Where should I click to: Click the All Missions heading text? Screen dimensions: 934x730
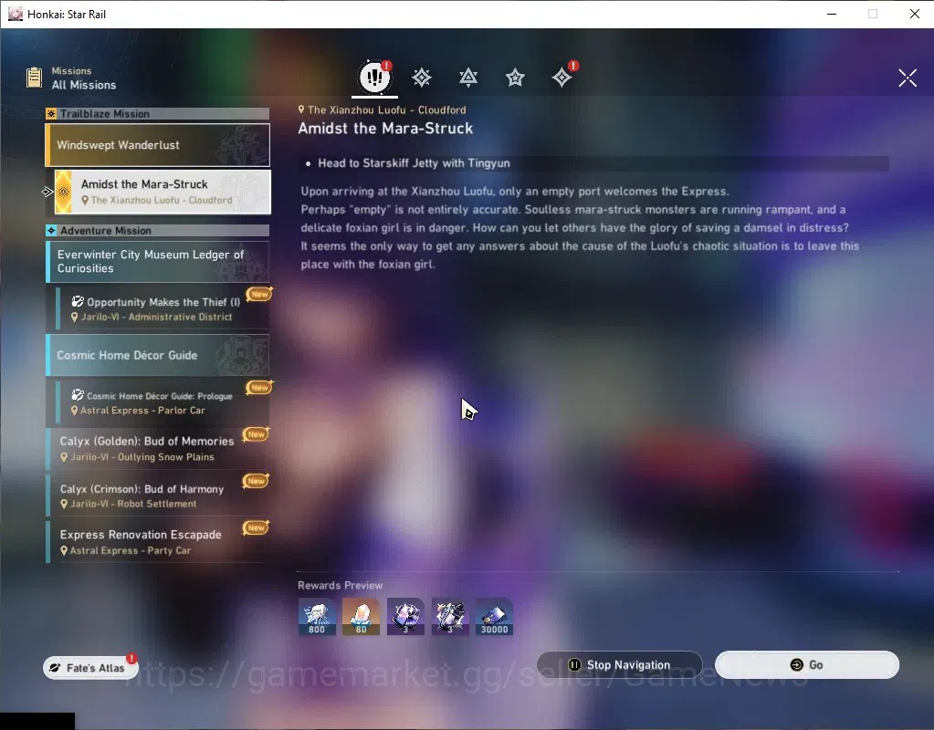84,85
